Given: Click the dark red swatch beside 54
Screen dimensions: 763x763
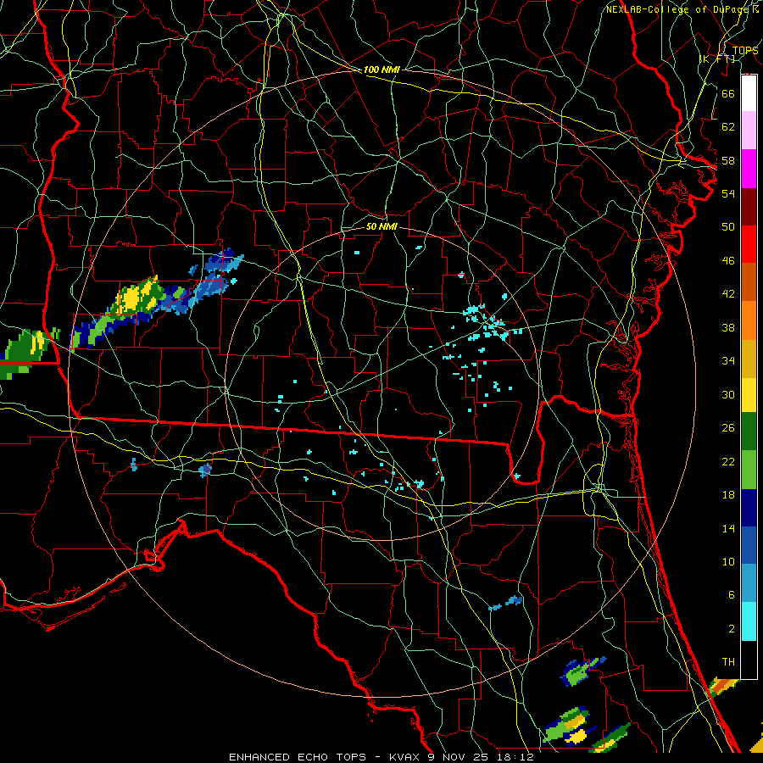Looking at the screenshot, I should pyautogui.click(x=749, y=208).
